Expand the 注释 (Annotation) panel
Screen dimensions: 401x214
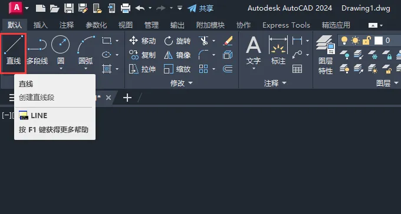click(x=275, y=83)
